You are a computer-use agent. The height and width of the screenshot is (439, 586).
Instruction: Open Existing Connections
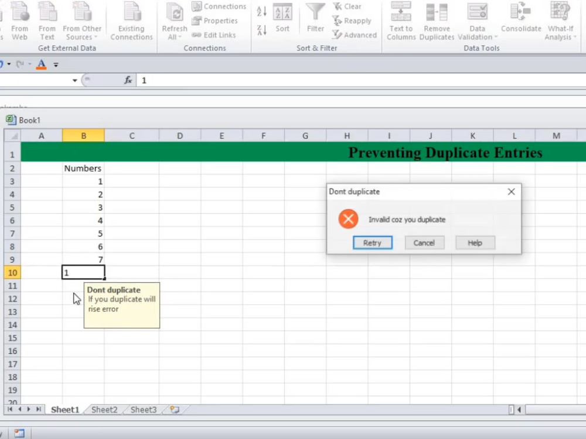tap(131, 22)
